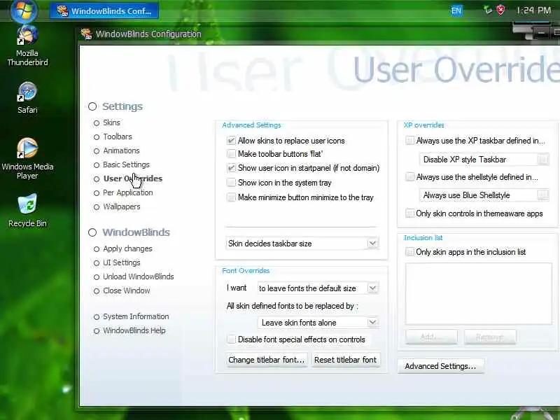Open the 'to leave fonts the default size' dropdown
Screen dimensions: 560x420
[318, 288]
